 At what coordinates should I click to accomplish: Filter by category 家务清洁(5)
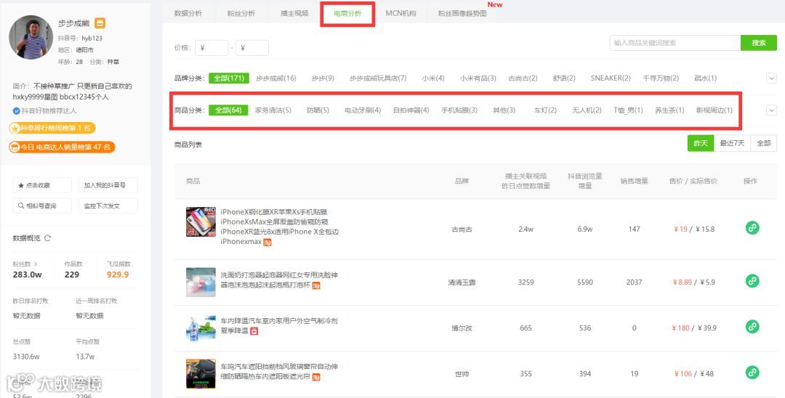click(273, 110)
